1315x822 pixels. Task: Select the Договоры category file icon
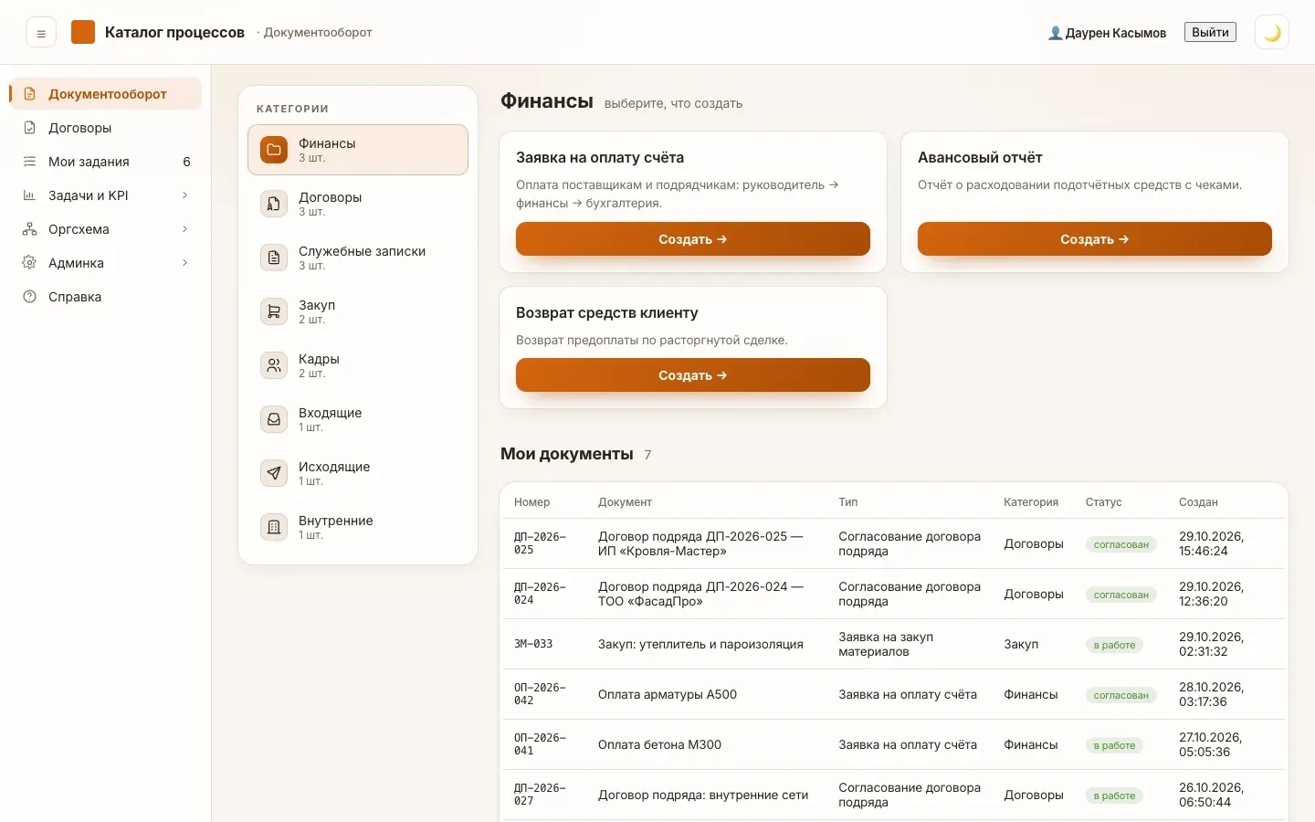point(274,204)
